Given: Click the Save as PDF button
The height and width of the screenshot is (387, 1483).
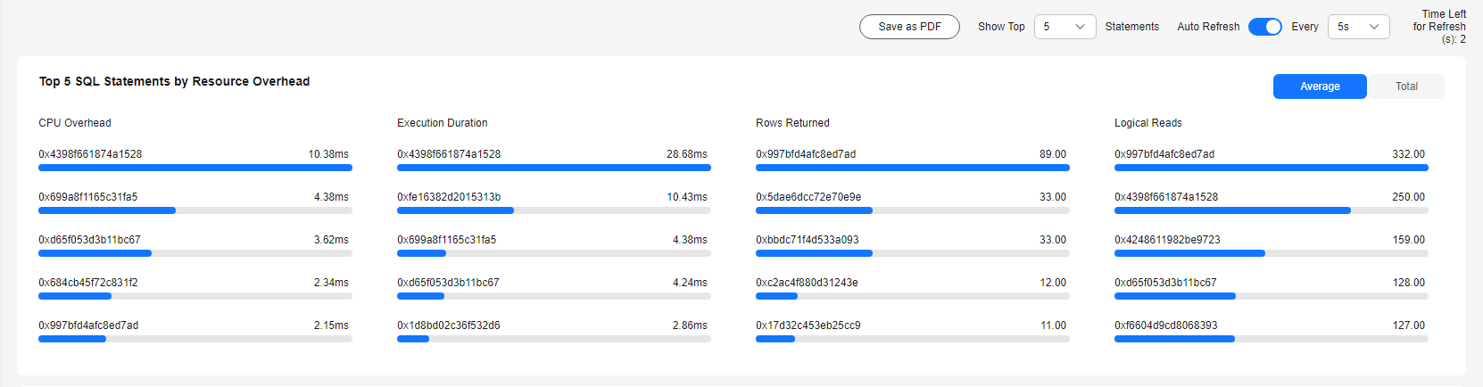Looking at the screenshot, I should (x=909, y=27).
